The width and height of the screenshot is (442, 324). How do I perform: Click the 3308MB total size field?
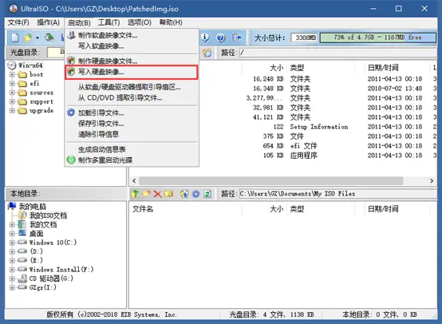[x=304, y=38]
